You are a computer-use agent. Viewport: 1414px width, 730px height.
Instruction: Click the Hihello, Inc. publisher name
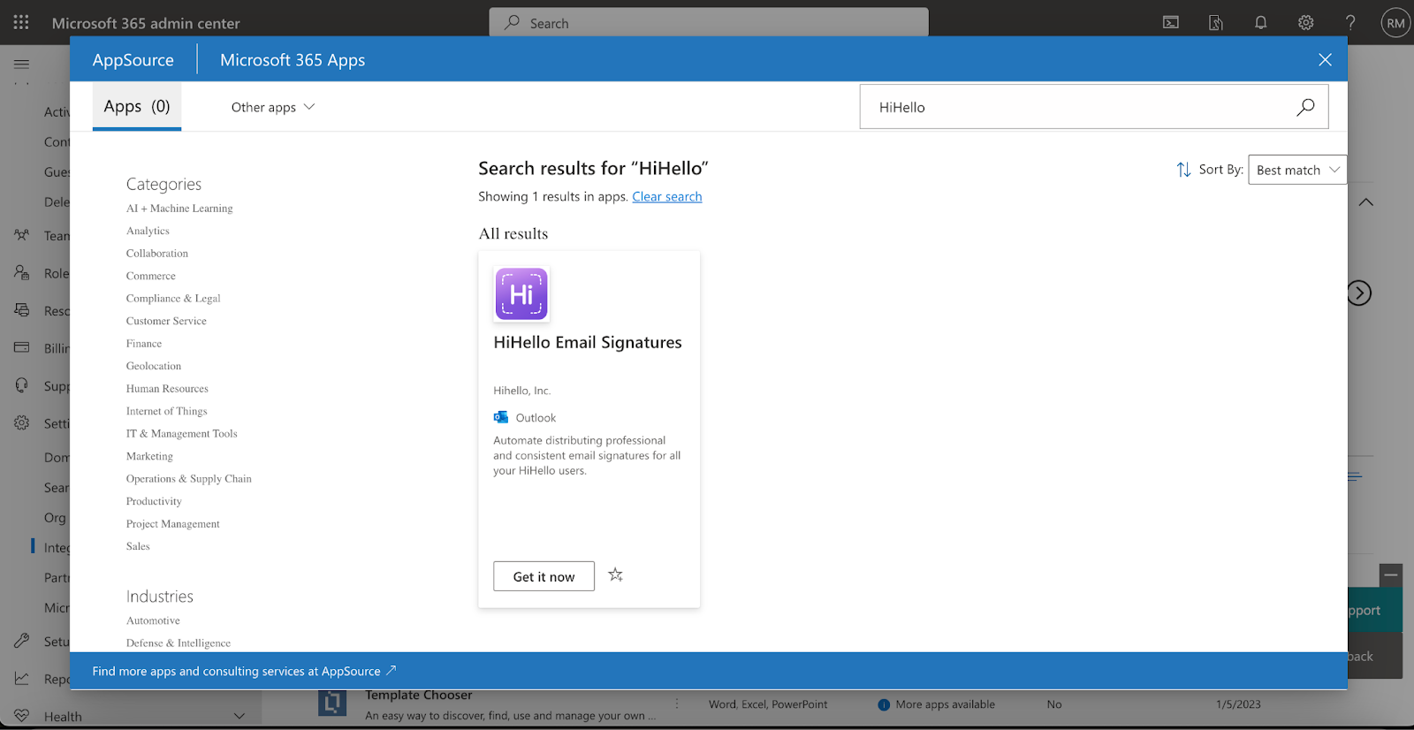(x=522, y=391)
